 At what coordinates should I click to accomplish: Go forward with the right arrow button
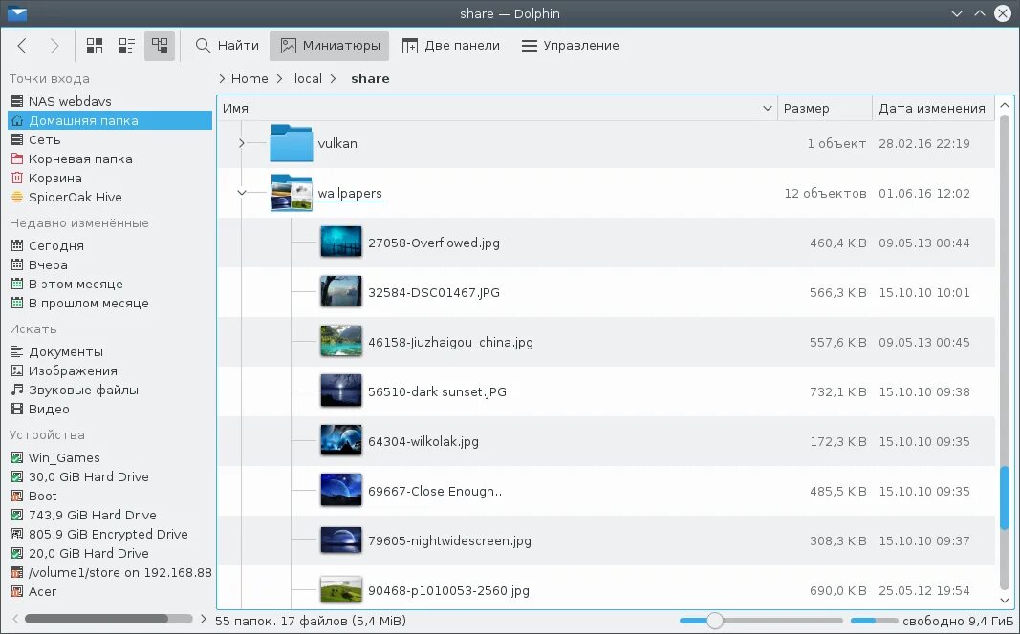(x=54, y=46)
